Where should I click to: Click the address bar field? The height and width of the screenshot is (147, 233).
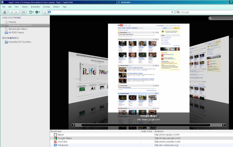pos(111,12)
